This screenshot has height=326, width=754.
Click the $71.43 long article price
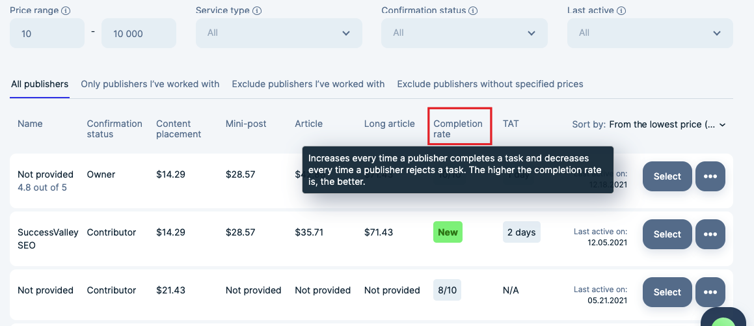pos(379,232)
